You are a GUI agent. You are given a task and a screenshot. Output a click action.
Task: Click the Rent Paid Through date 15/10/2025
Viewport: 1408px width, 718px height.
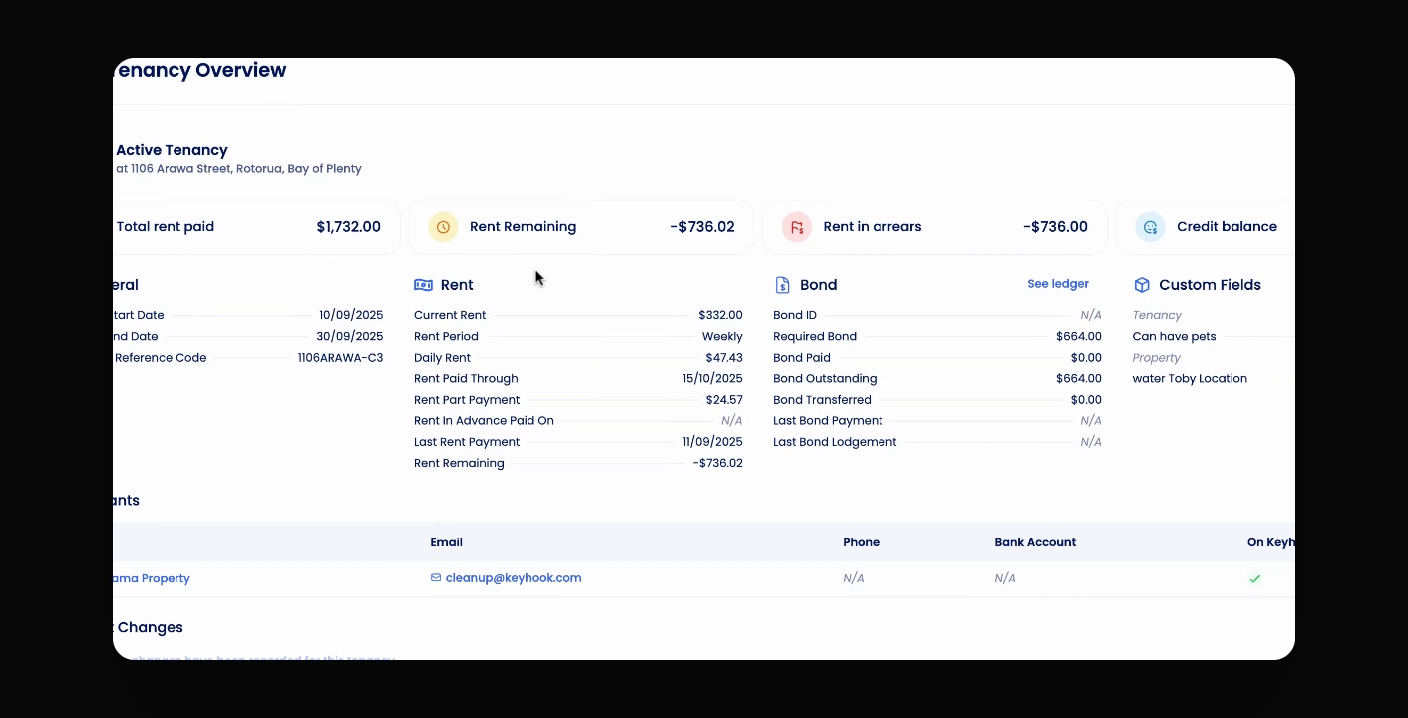712,378
